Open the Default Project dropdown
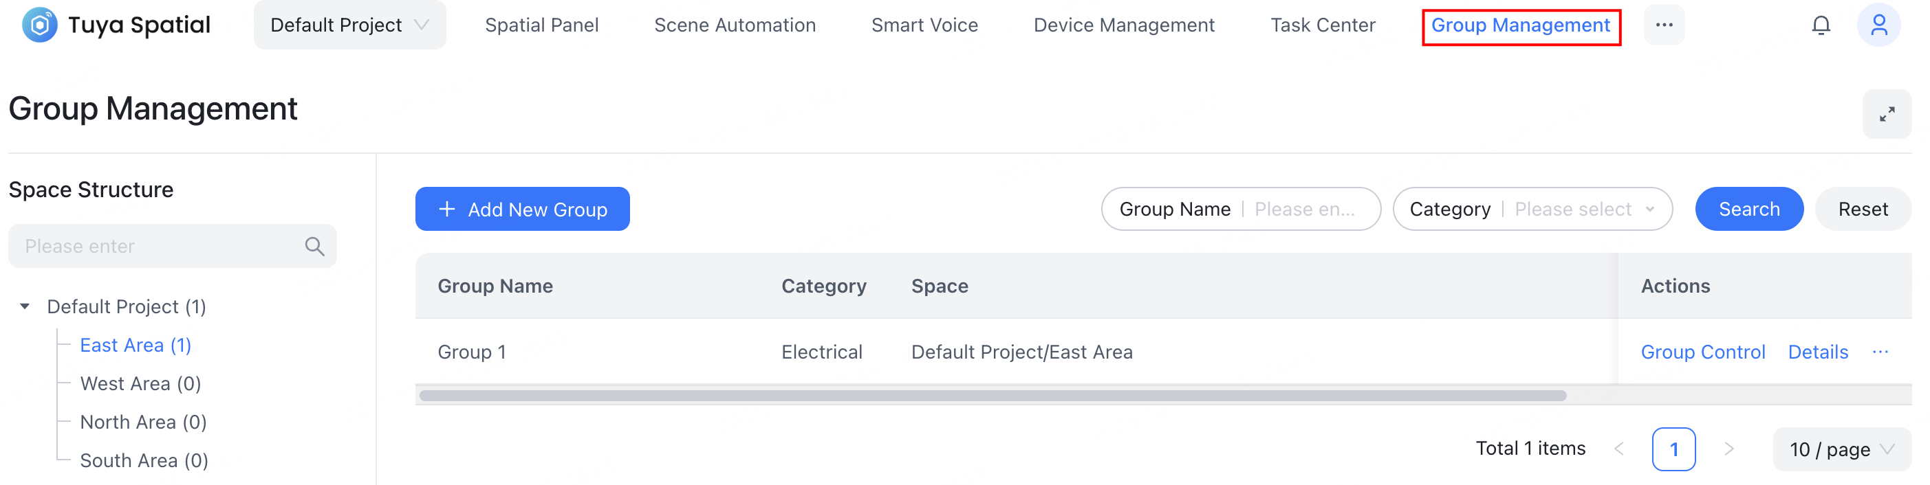The image size is (1930, 485). pos(349,25)
